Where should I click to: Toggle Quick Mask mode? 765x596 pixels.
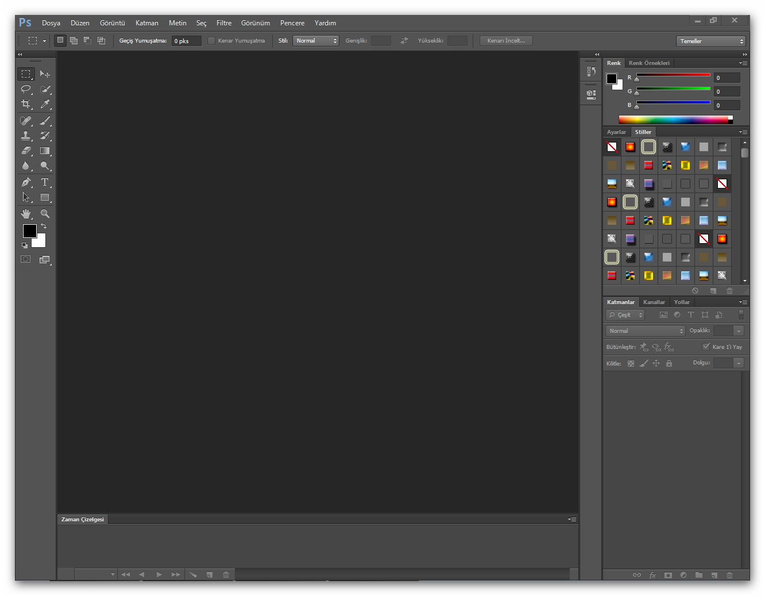click(26, 259)
